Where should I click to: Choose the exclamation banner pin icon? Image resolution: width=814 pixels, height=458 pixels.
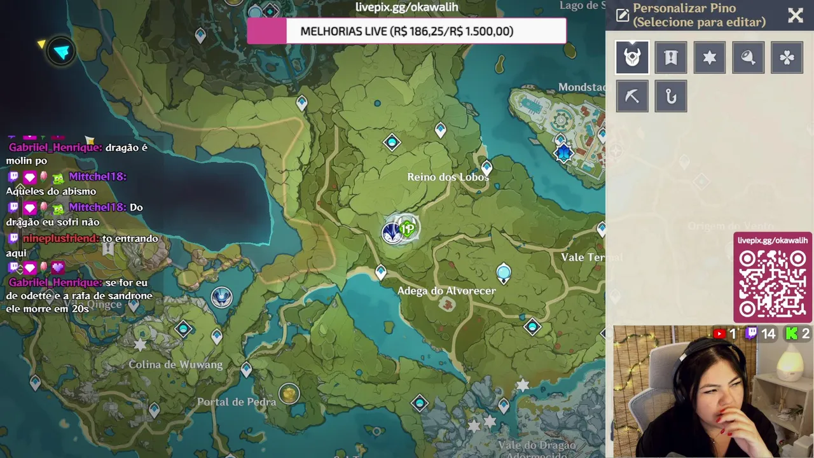click(x=671, y=57)
